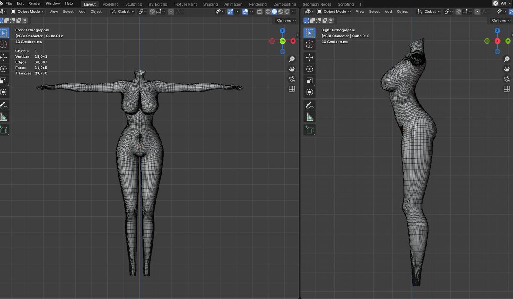Select the Scale tool in left viewport toolbar
Viewport: 513px width, 299px height.
[x=4, y=80]
